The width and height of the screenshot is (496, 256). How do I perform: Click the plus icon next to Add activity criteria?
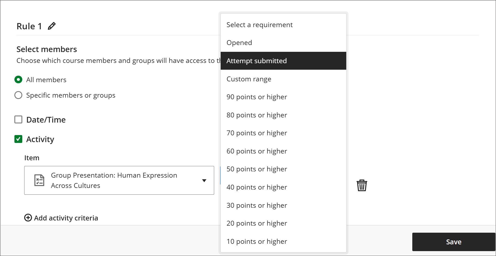pos(28,218)
